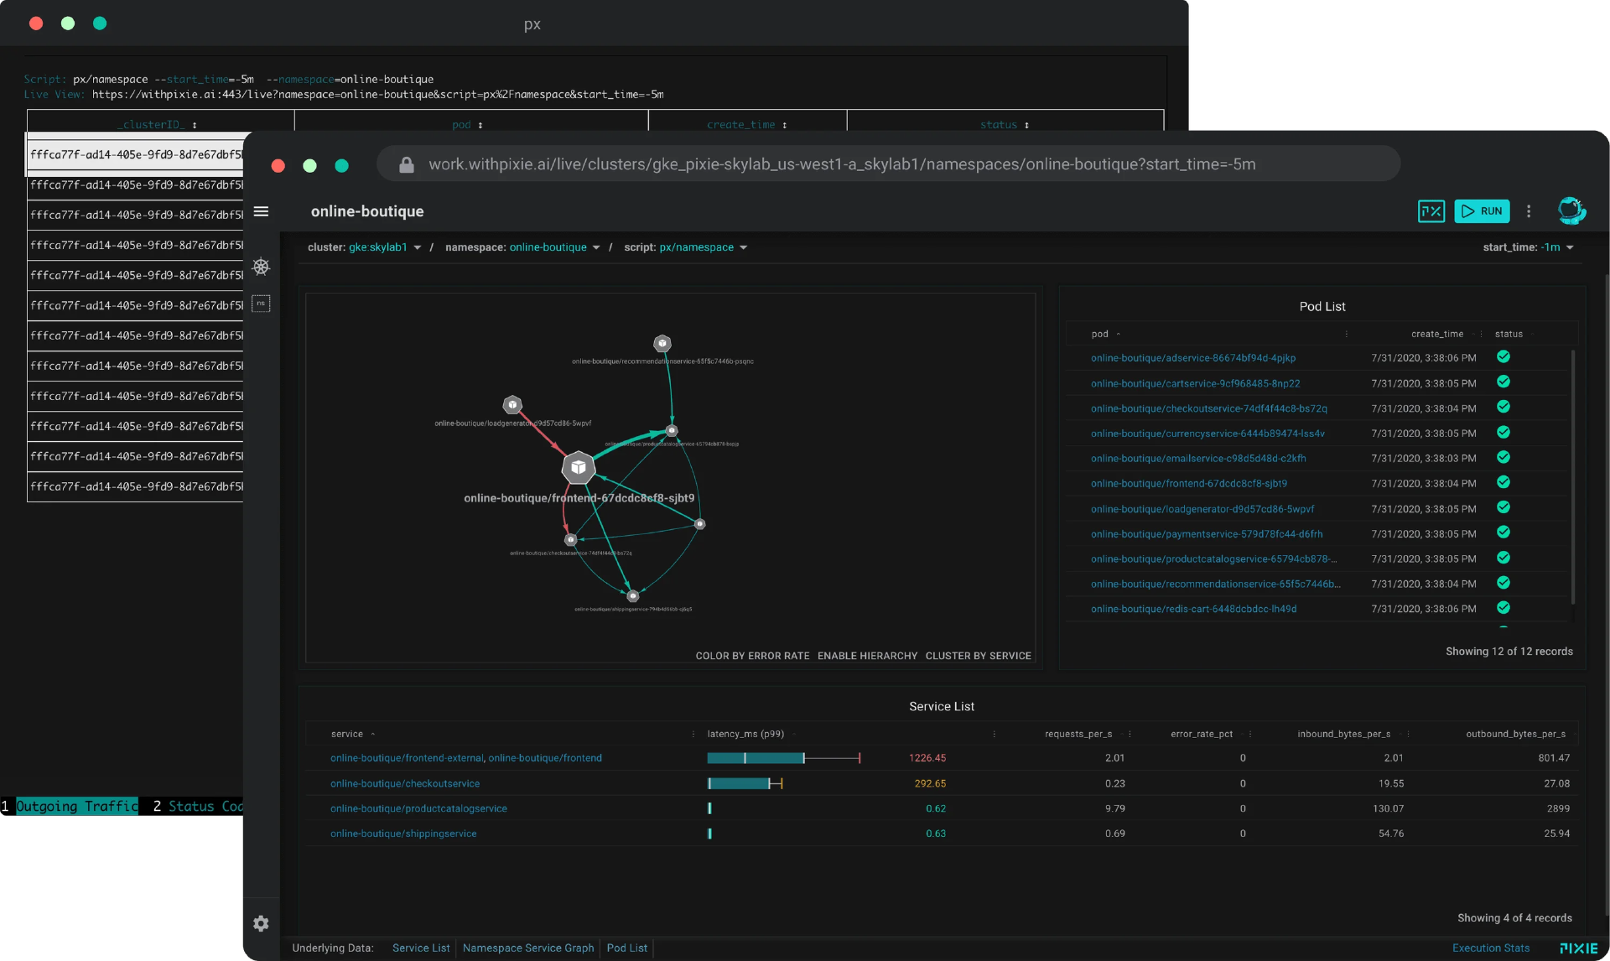Sort Service List by latency_ms (p99)
1610x961 pixels.
[x=745, y=734]
